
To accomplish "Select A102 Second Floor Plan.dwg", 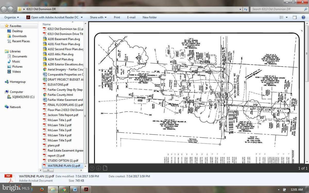I will pyautogui.click(x=63, y=49).
